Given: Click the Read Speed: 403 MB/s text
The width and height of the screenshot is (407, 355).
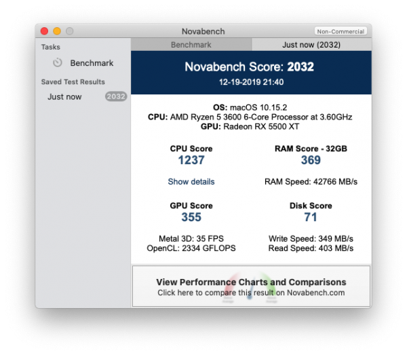Looking at the screenshot, I should pos(311,248).
